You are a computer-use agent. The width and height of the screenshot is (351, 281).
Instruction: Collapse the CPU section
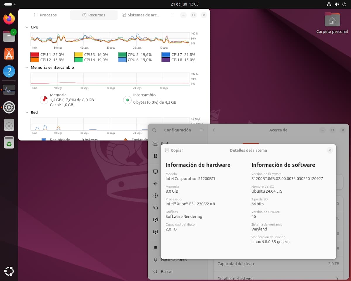pyautogui.click(x=27, y=27)
